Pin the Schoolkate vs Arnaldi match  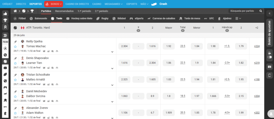click(15, 75)
